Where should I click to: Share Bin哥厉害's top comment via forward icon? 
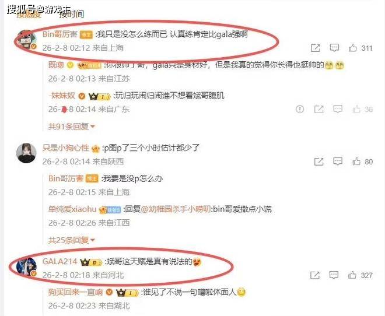click(x=315, y=48)
